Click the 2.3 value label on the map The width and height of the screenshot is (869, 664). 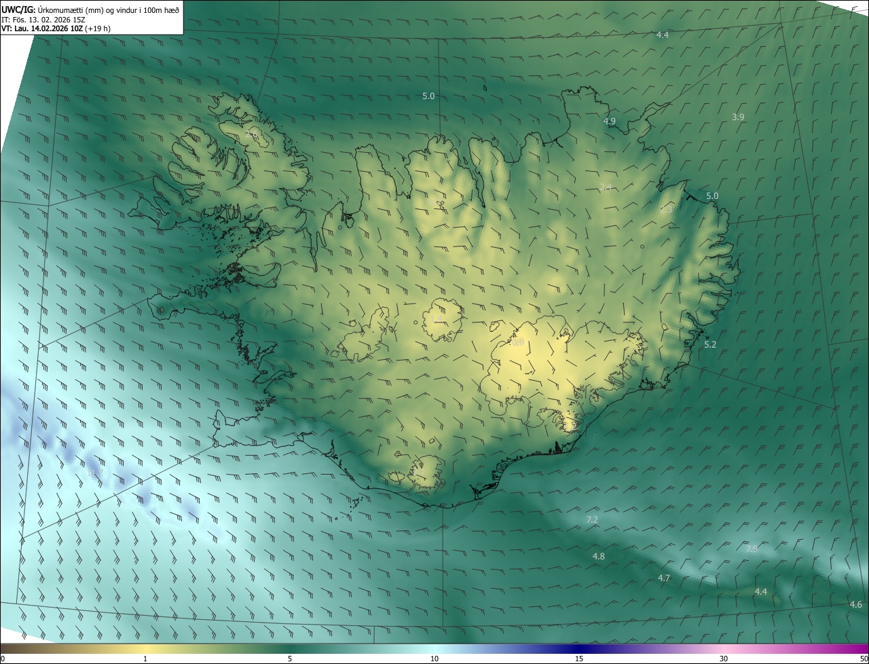click(x=666, y=210)
